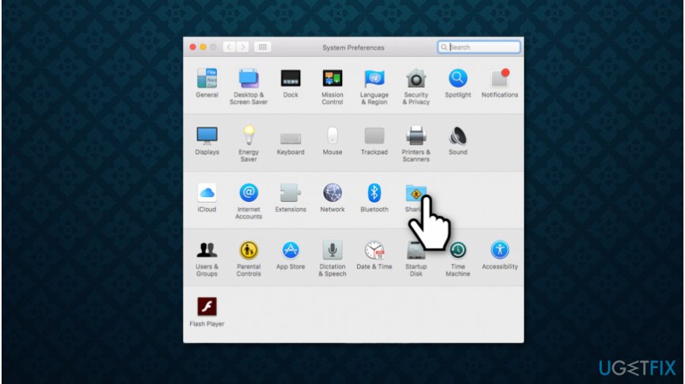Open Keyboard preferences
The height and width of the screenshot is (384, 685).
coord(291,139)
